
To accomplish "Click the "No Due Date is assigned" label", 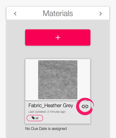I will tap(46, 129).
